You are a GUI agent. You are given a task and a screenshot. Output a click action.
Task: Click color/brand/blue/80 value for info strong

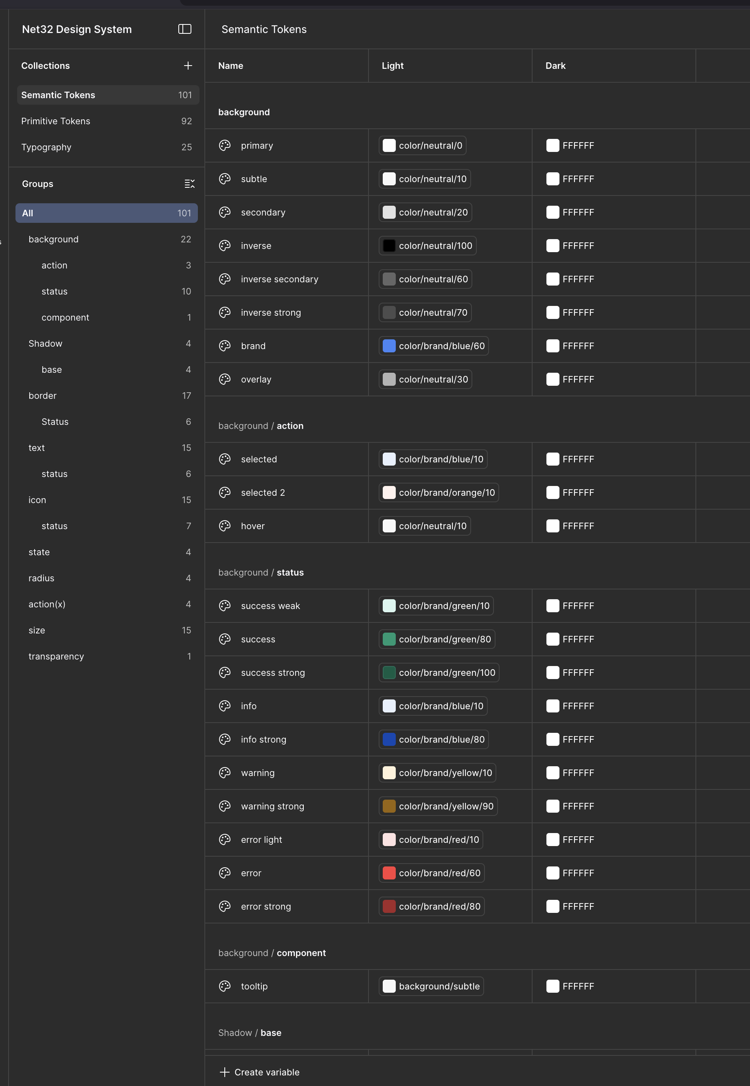pyautogui.click(x=434, y=739)
